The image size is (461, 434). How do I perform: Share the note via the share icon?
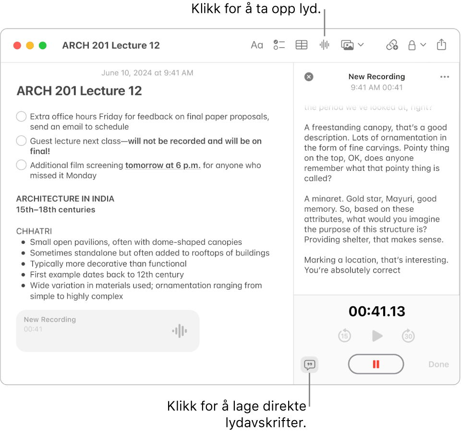[x=441, y=45]
